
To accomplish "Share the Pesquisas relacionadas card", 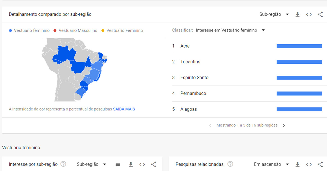I will [320, 164].
